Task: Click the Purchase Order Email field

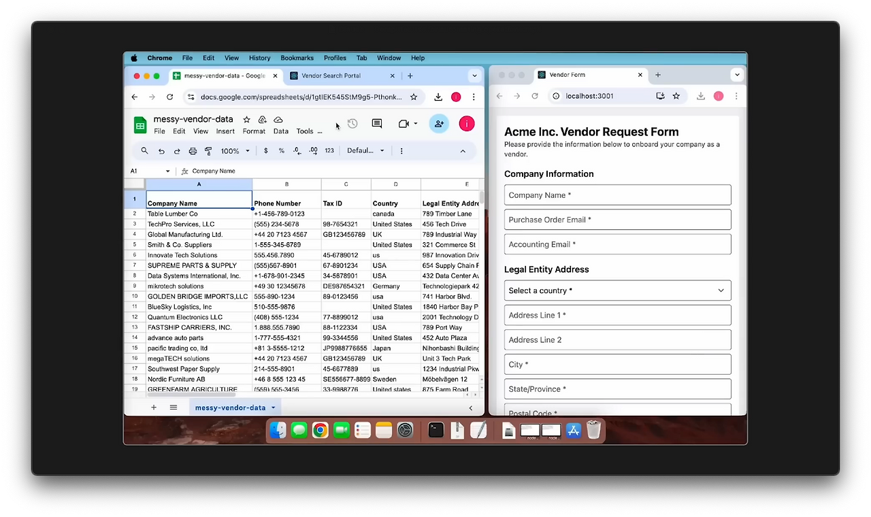Action: click(618, 220)
